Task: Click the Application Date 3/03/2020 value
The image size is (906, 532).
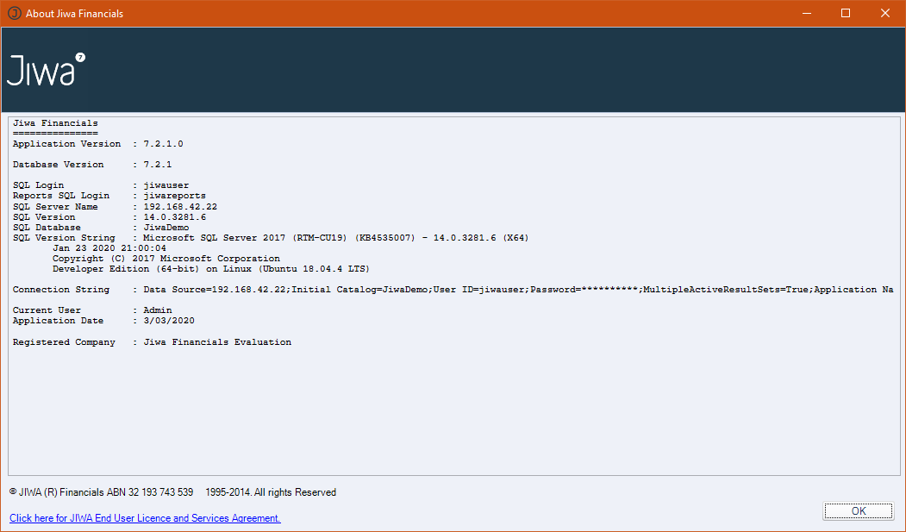Action: click(169, 321)
